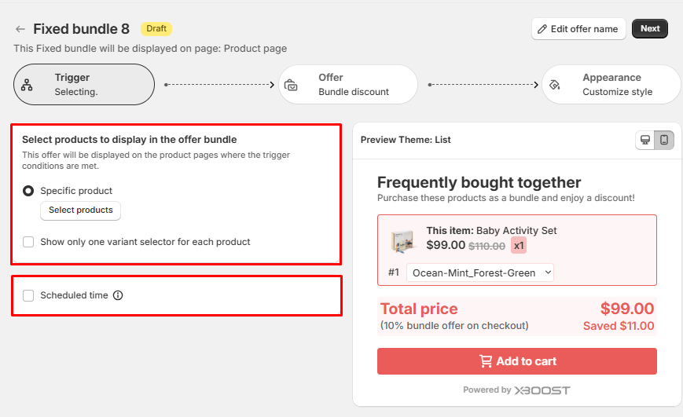
Task: Click the Appearance step paint icon
Action: [x=555, y=85]
